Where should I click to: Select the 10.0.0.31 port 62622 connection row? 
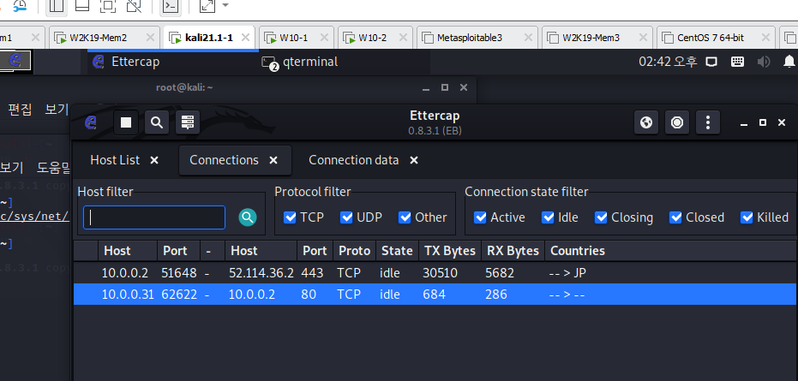(x=435, y=295)
